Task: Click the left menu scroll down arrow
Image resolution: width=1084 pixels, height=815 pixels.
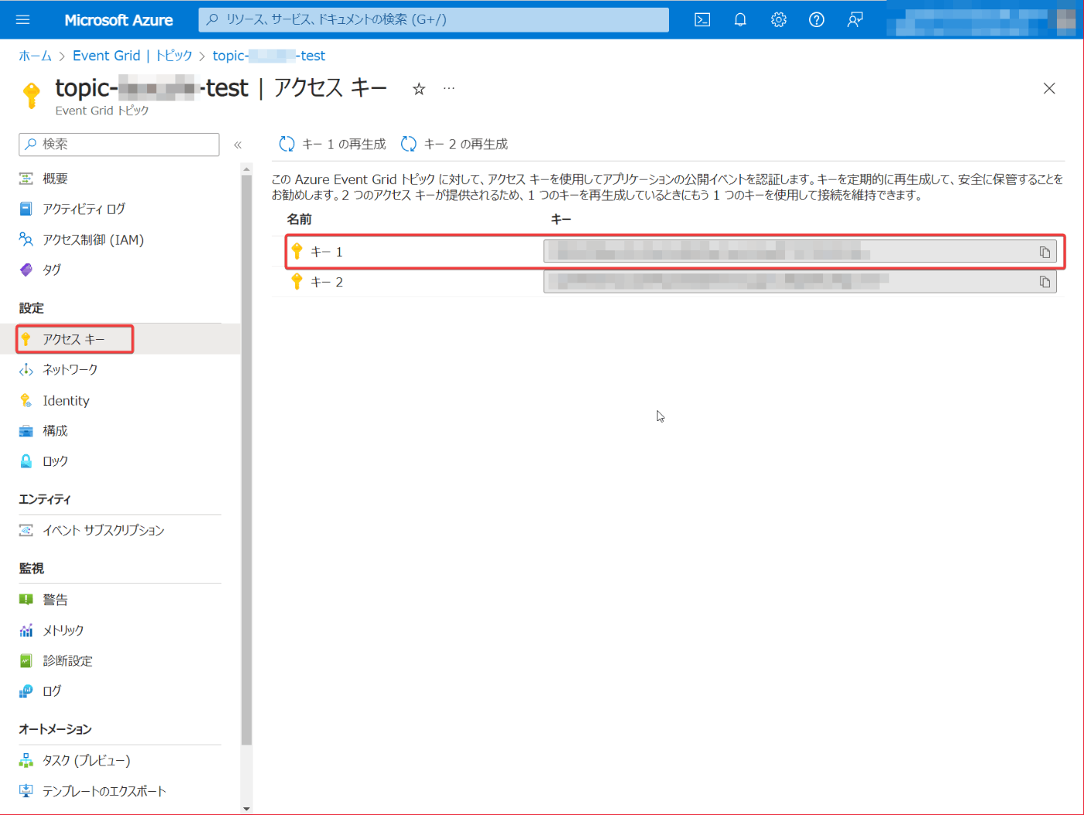Action: [x=246, y=809]
